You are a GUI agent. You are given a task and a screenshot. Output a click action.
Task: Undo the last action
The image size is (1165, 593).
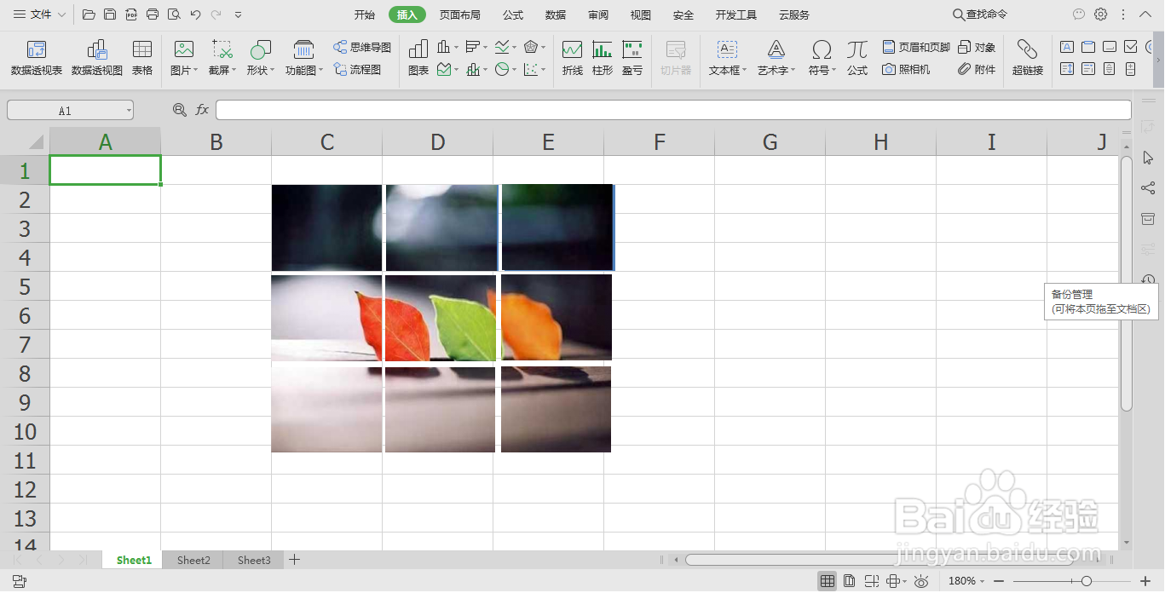tap(195, 14)
